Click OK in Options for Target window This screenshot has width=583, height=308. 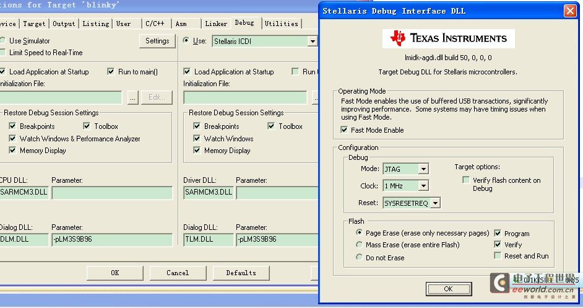tap(115, 273)
